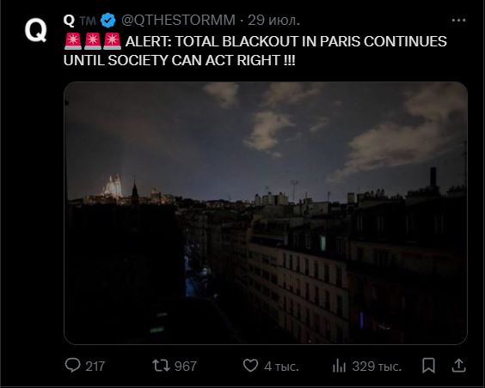485x388 pixels.
Task: Open the Q profile avatar
Action: pos(36,30)
